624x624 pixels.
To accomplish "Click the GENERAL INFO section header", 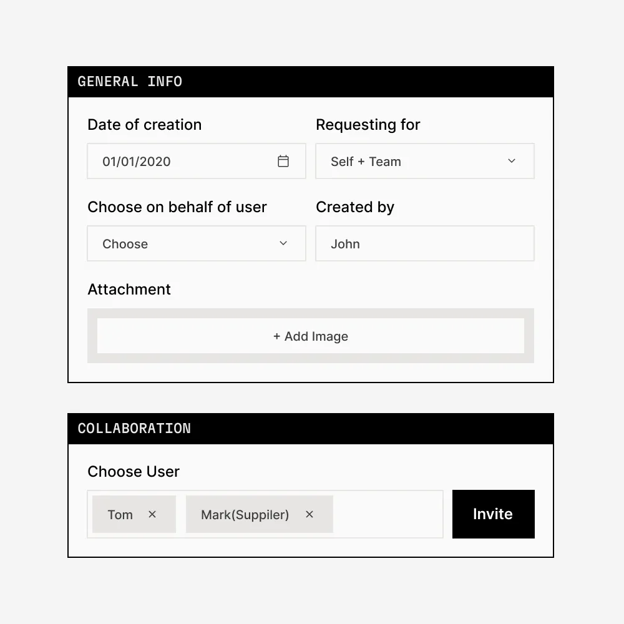I will click(130, 81).
